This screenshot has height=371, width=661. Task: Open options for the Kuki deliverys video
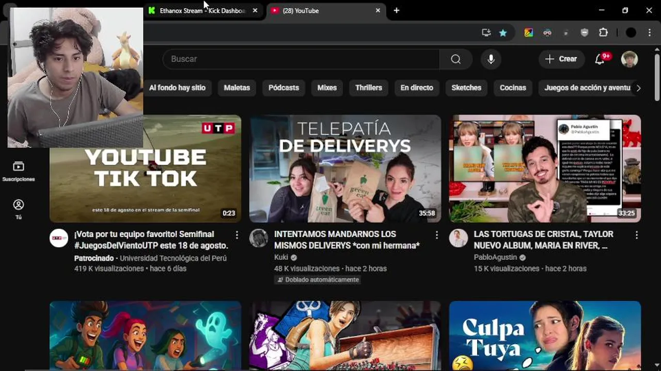point(437,235)
